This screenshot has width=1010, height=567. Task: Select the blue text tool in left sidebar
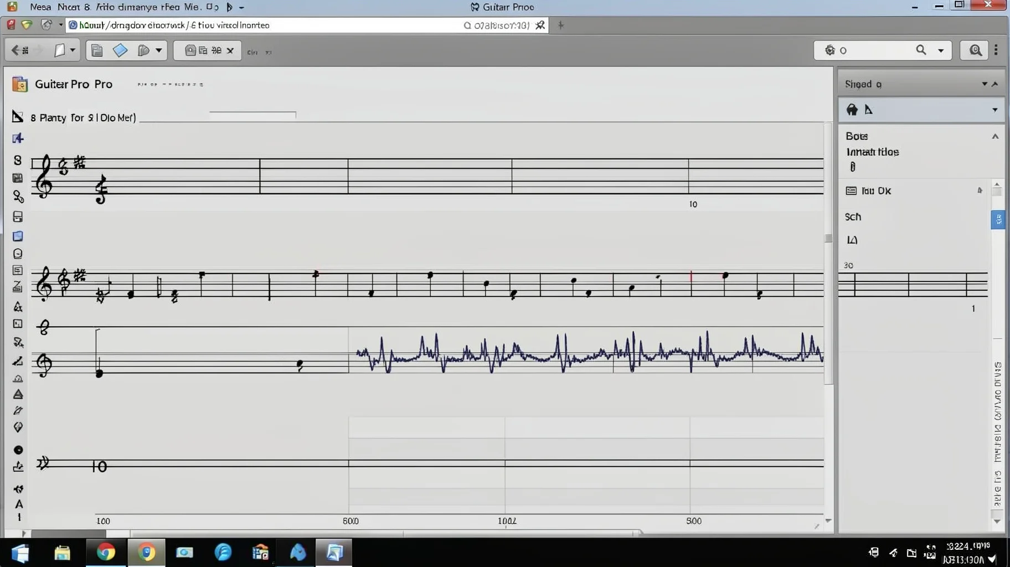point(18,138)
